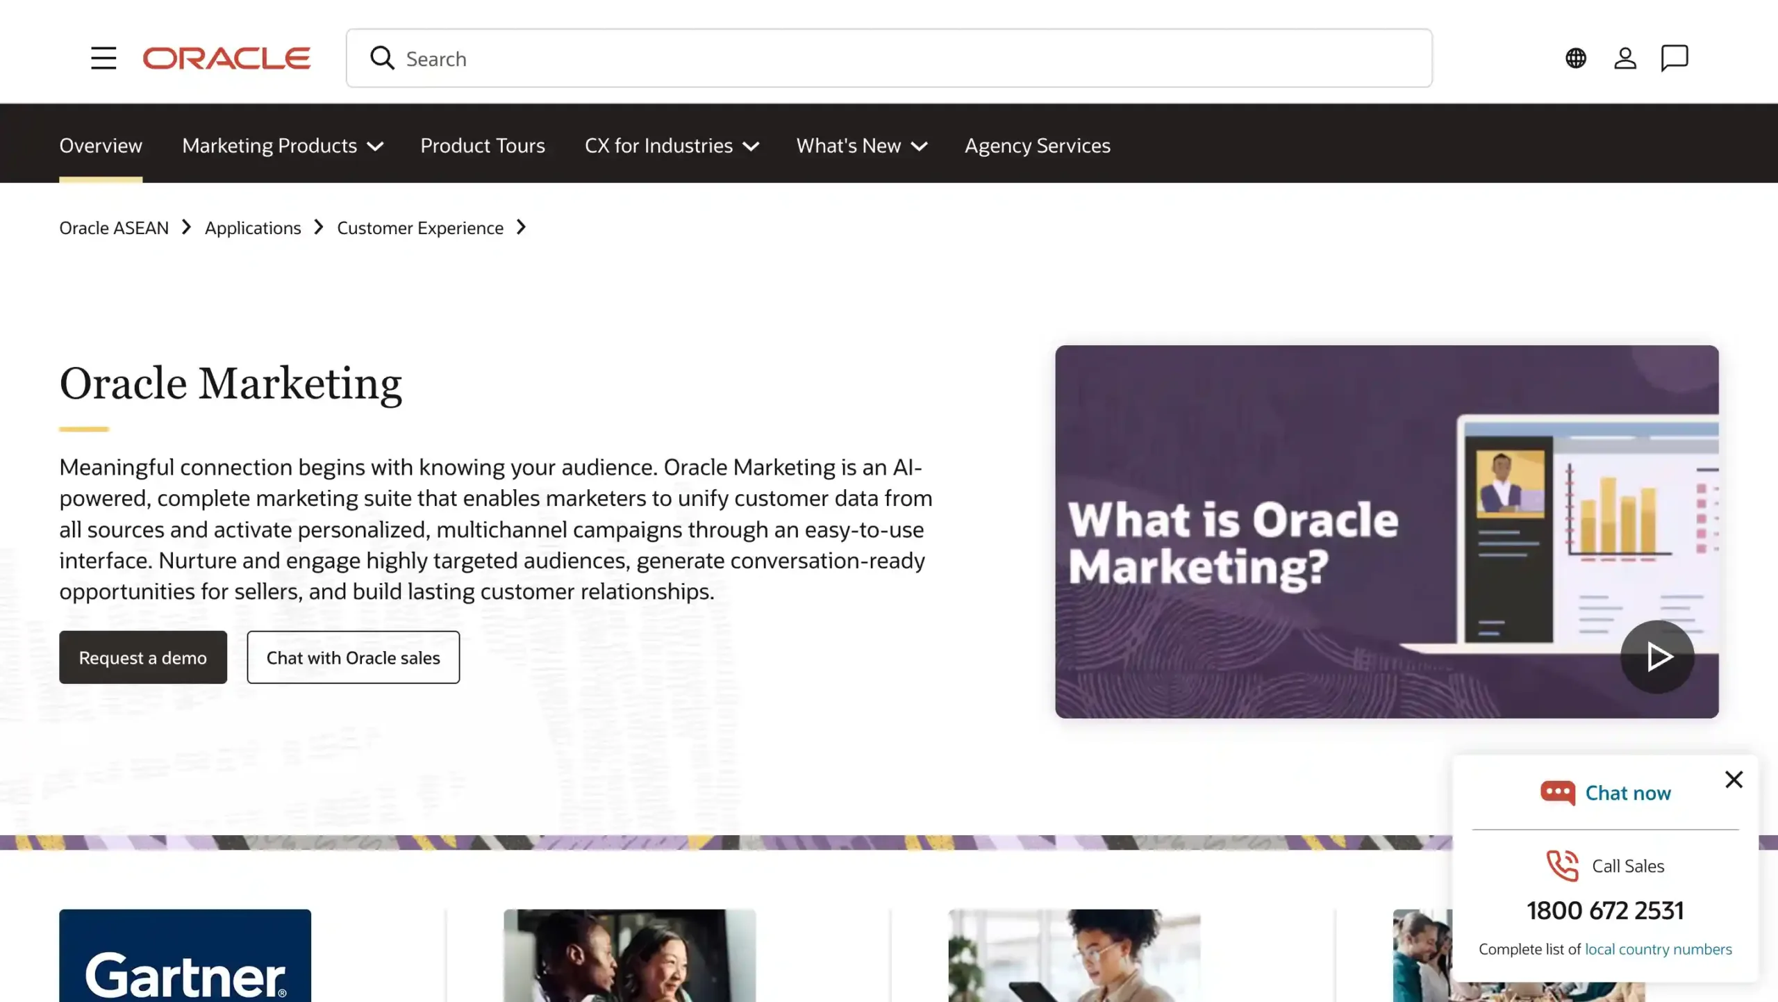Click the Oracle logo
Screen dimensions: 1778x1002
pyautogui.click(x=226, y=58)
